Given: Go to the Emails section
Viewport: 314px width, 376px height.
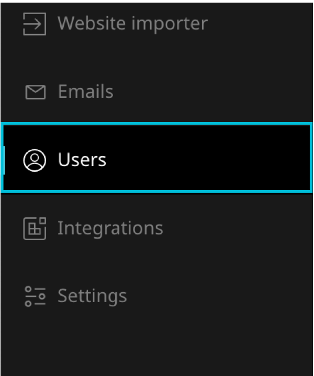Looking at the screenshot, I should tap(85, 92).
